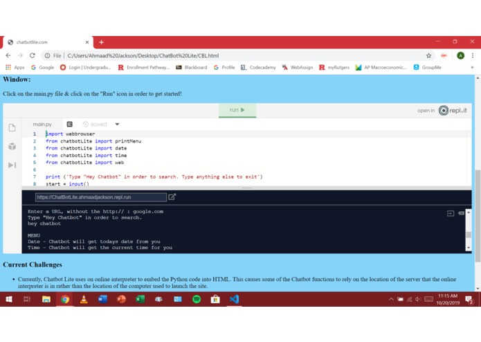Open myRutgers bookmark
Viewport: 481px width, 342px height.
(x=334, y=67)
